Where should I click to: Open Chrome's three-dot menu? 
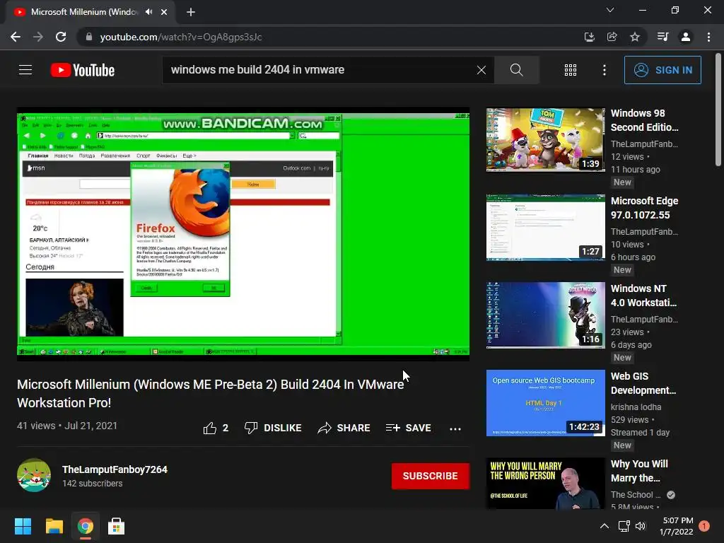tap(708, 37)
